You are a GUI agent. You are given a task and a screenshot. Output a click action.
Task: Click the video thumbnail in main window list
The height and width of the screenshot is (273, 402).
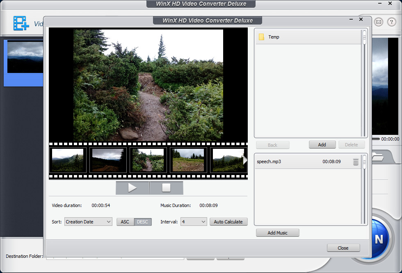click(25, 57)
